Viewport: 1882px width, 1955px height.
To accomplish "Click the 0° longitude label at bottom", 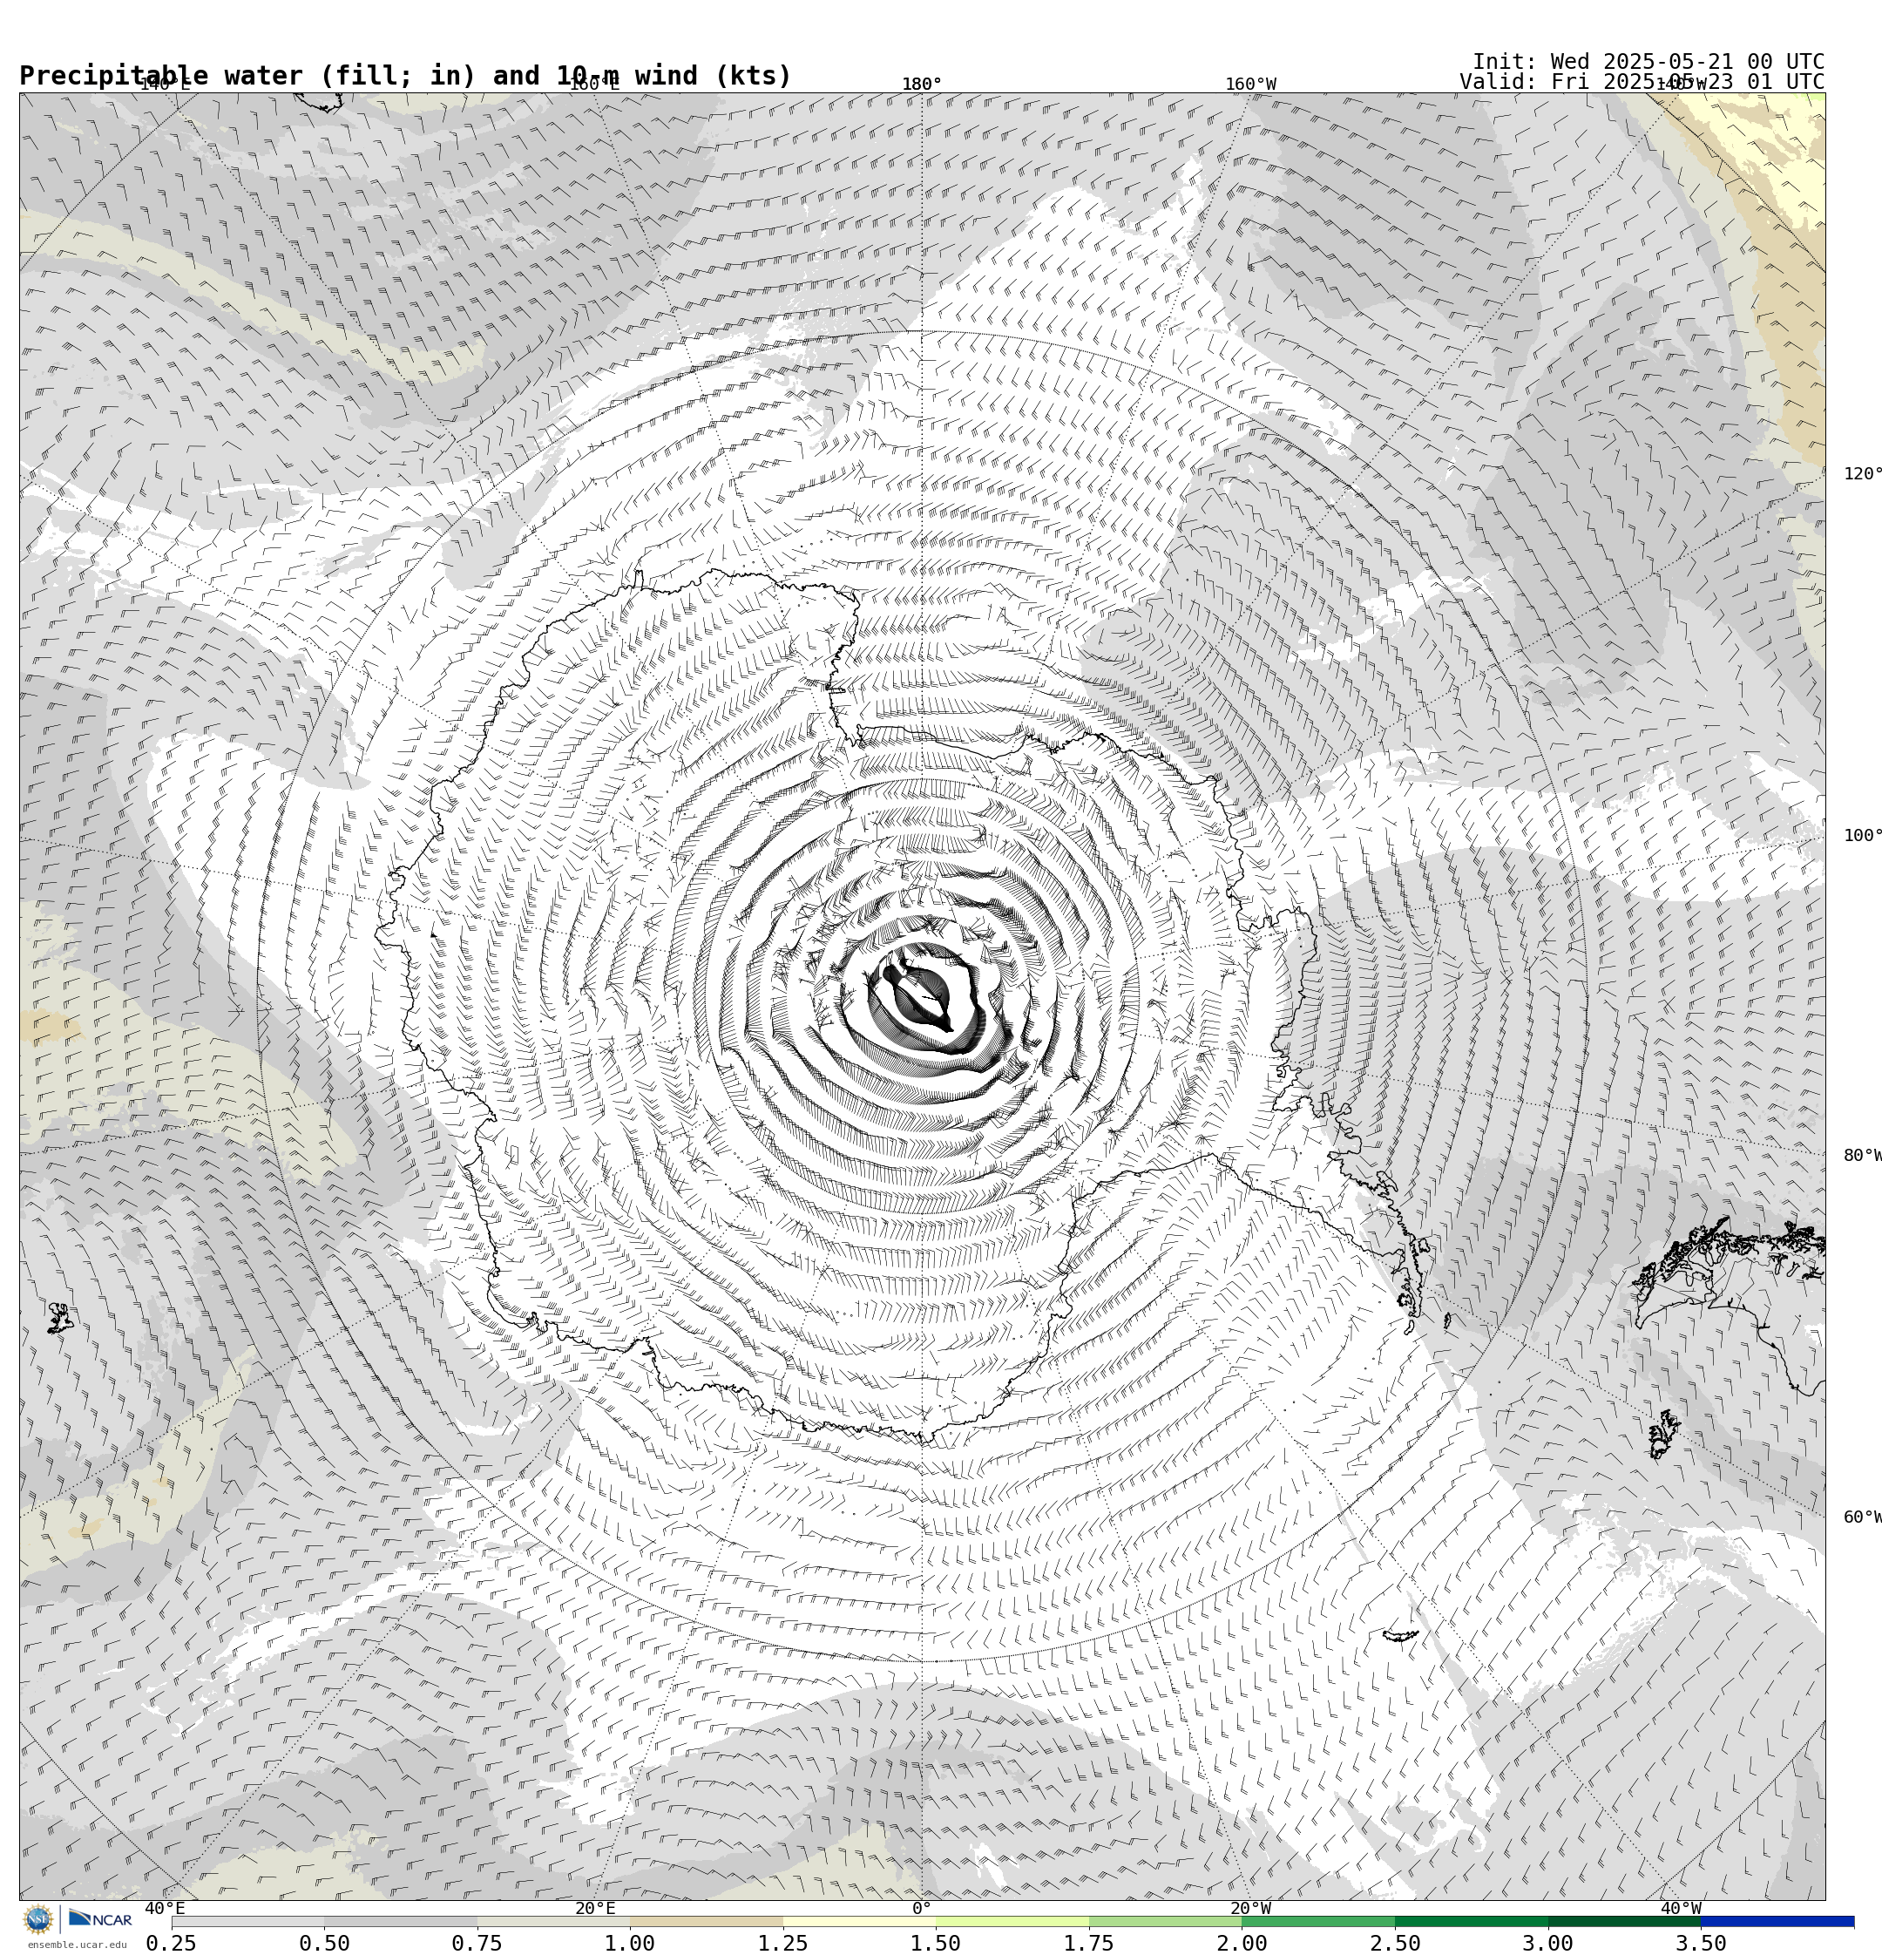I will point(922,1909).
